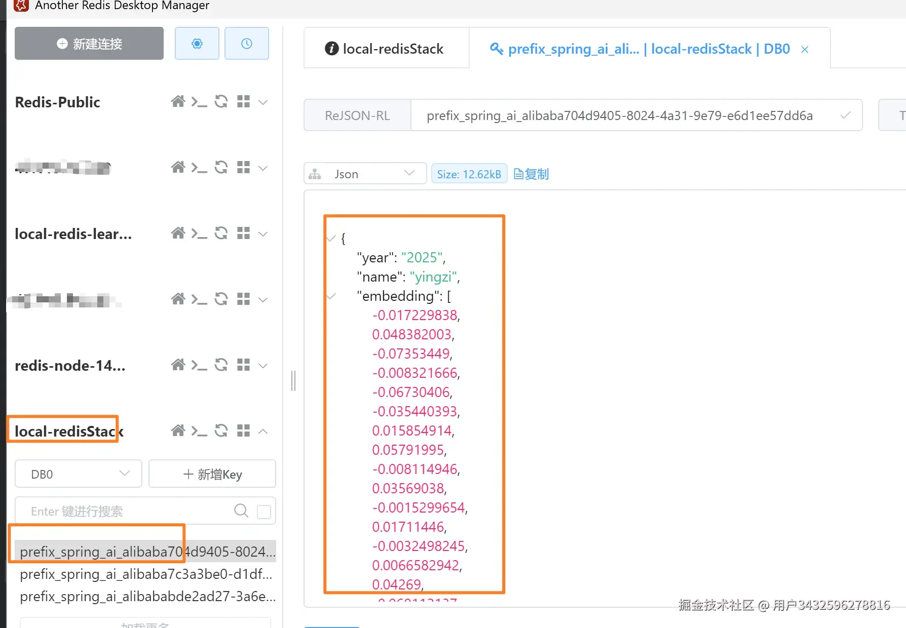Image resolution: width=906 pixels, height=628 pixels.
Task: Open home status for local-redisStack connection
Action: (x=178, y=431)
